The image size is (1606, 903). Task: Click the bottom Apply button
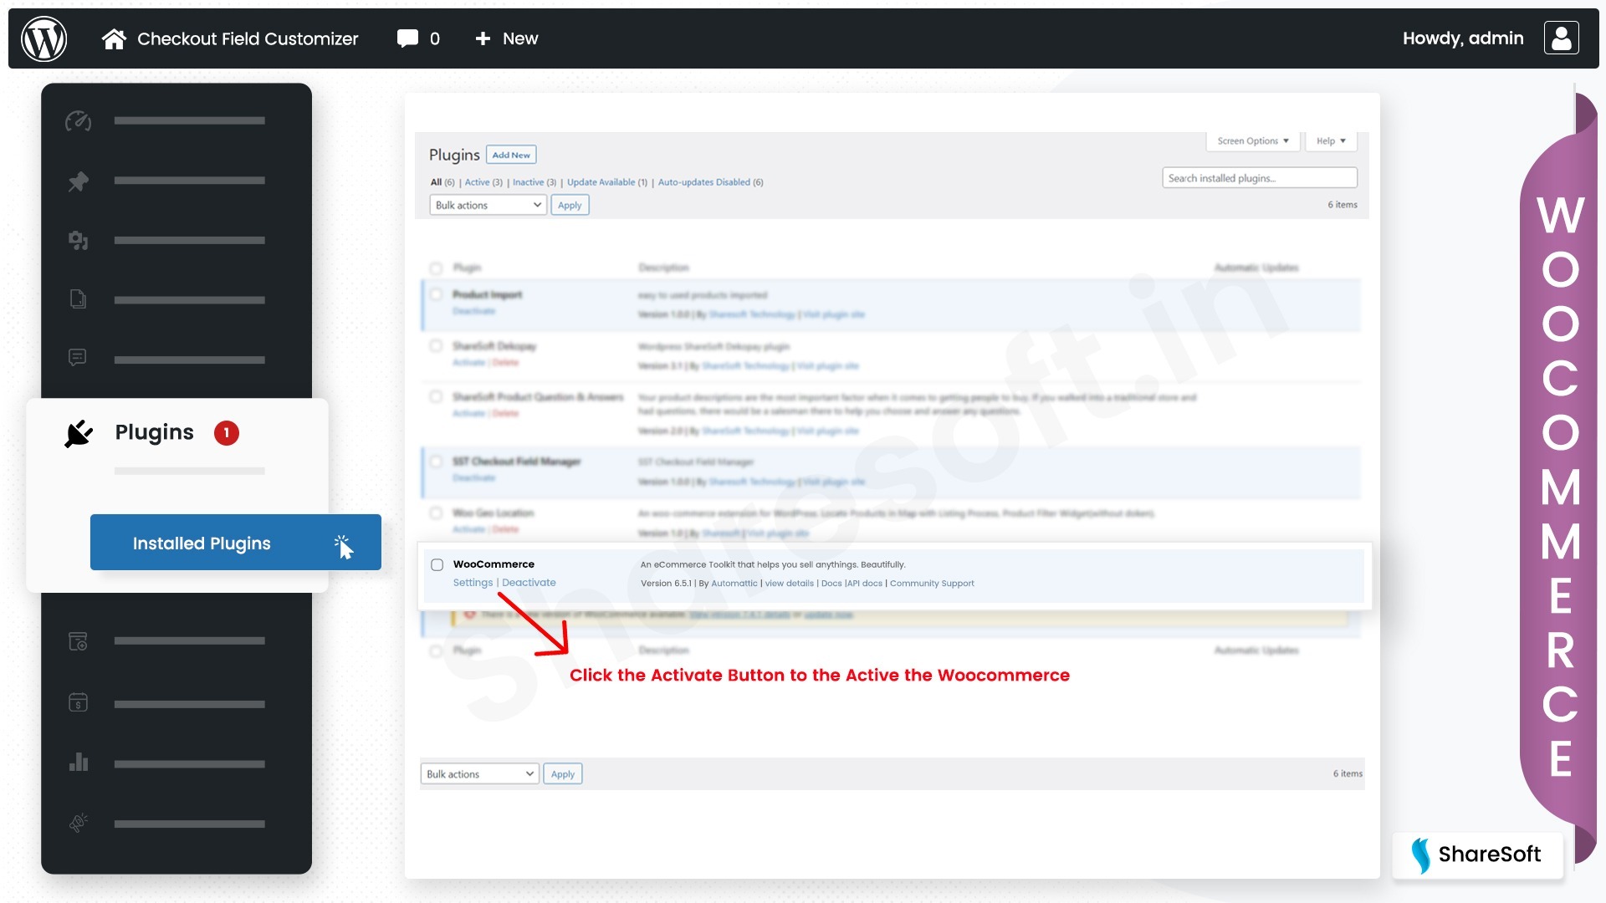tap(563, 774)
